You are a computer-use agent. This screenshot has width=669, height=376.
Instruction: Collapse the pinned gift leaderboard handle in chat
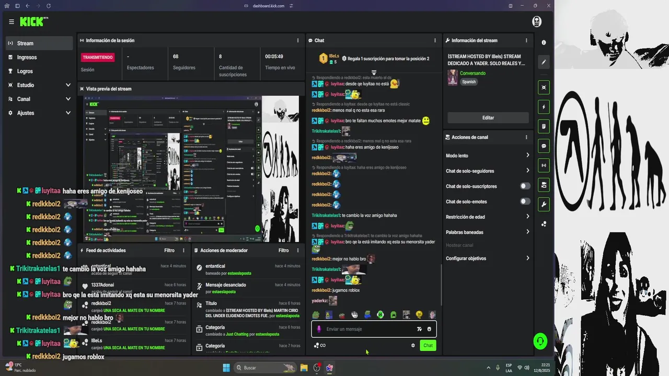point(374,73)
